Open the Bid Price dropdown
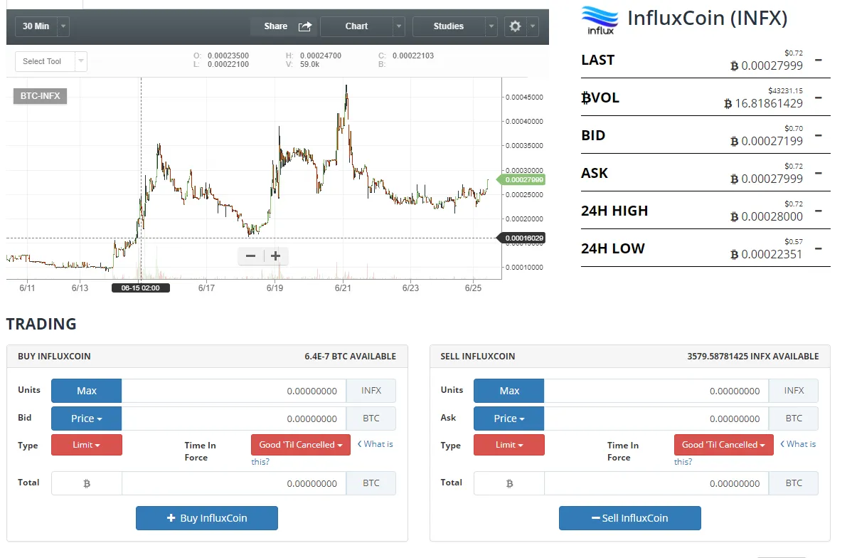 pyautogui.click(x=86, y=418)
